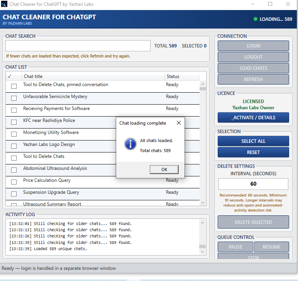The height and width of the screenshot is (281, 298).
Task: Click the Chat title column header
Action: (93, 76)
